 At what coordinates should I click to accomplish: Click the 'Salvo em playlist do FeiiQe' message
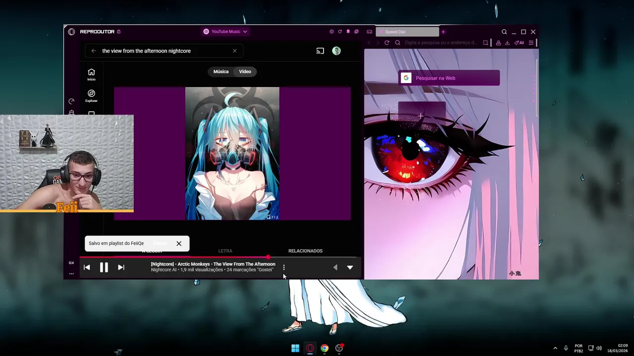click(116, 243)
